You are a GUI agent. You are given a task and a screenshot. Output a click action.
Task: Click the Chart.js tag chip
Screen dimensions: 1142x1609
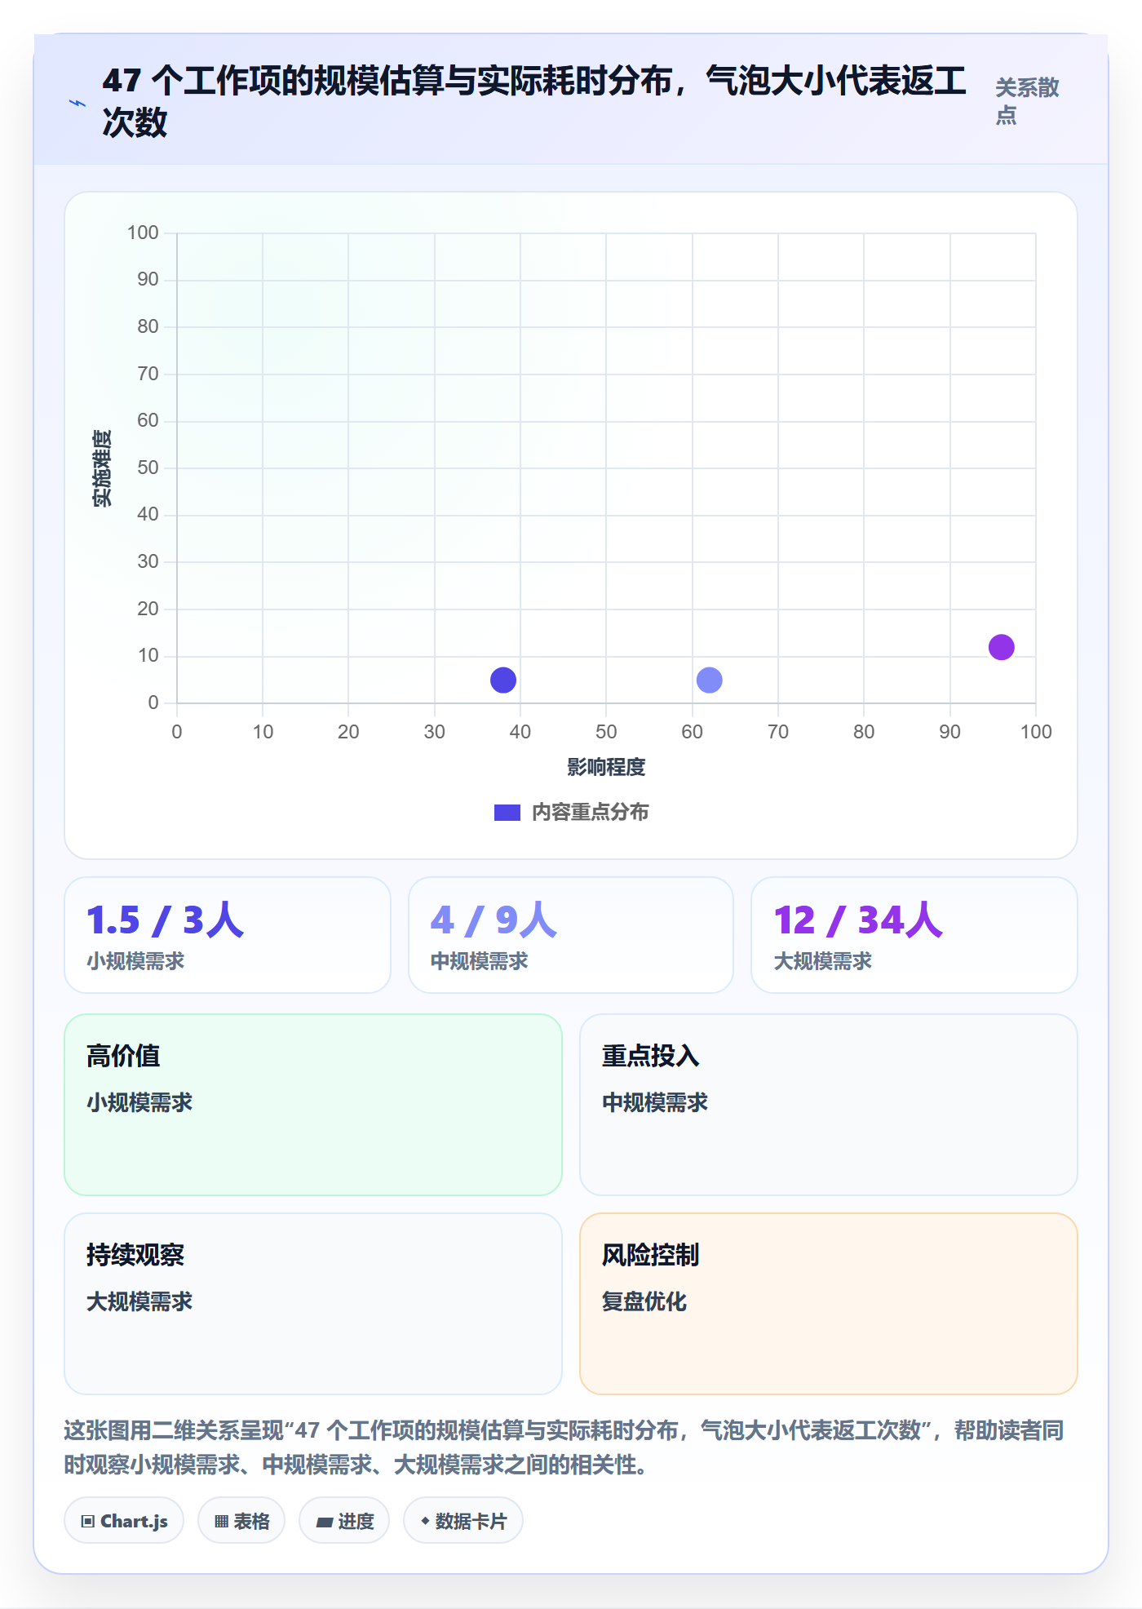124,1521
